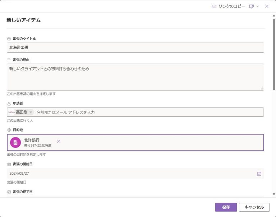The width and height of the screenshot is (276, 217).
Task: Click the 北洋銀行 location icon
Action: (x=15, y=142)
